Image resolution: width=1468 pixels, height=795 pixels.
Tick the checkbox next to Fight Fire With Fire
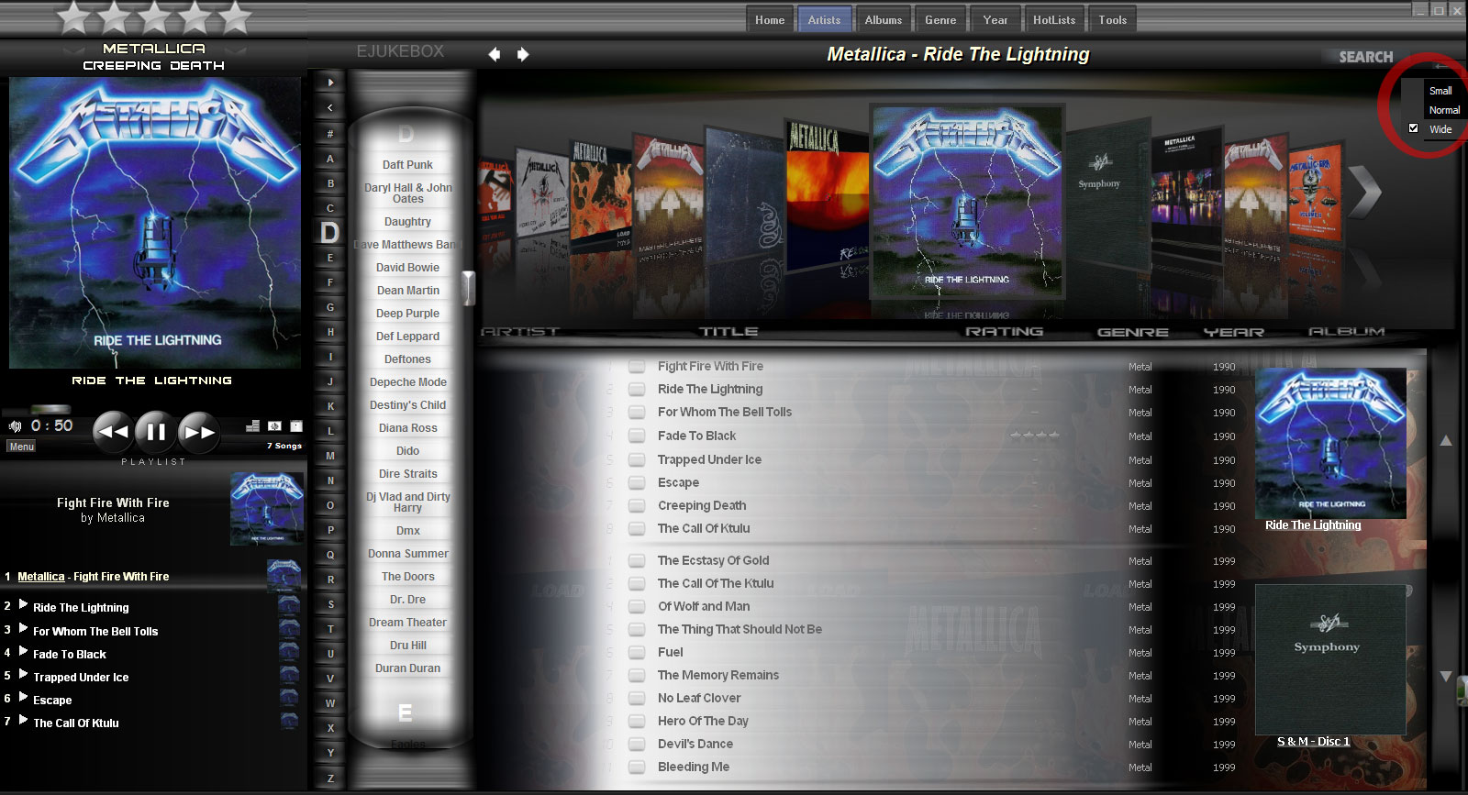pos(637,366)
